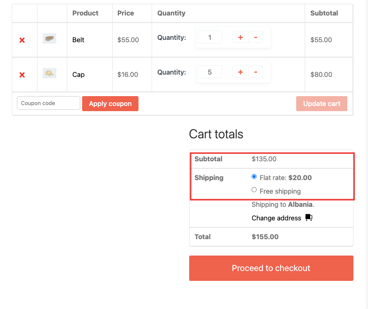Click the Coupon code field
368x309 pixels.
(49, 103)
